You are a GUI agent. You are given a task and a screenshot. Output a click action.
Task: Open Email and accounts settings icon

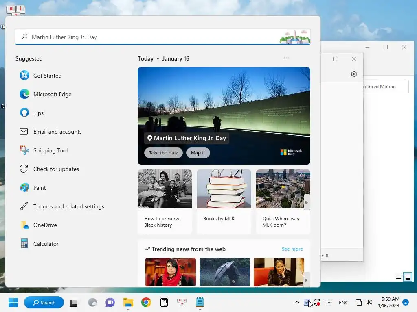[x=24, y=132]
